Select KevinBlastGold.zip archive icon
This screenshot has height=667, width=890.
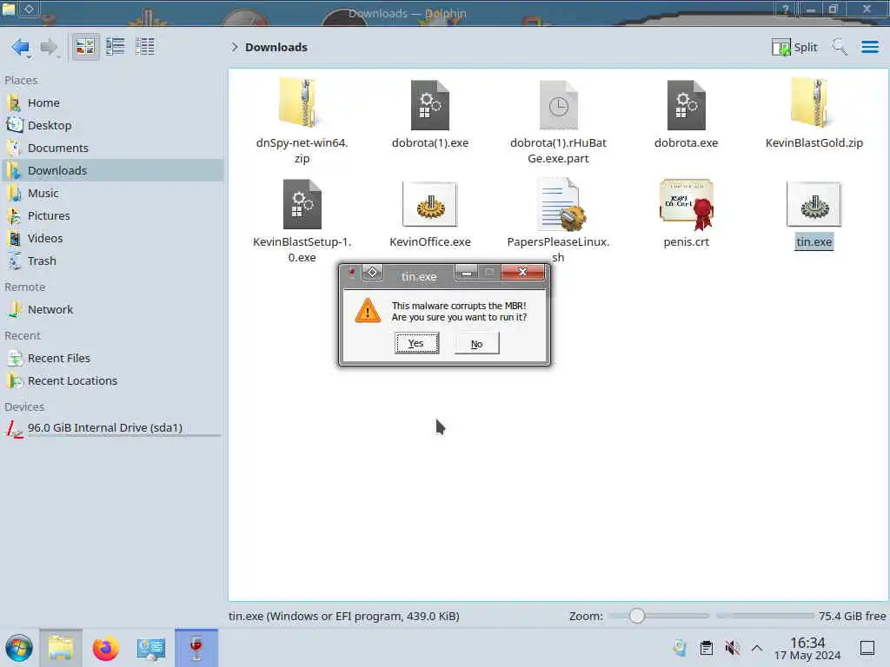pos(814,102)
